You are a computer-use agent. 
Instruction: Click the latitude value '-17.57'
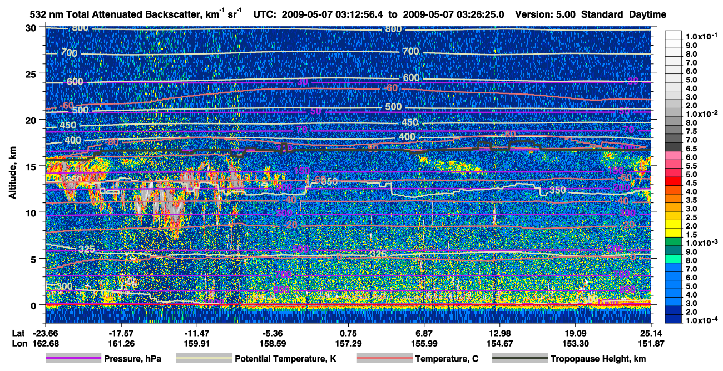pyautogui.click(x=122, y=334)
